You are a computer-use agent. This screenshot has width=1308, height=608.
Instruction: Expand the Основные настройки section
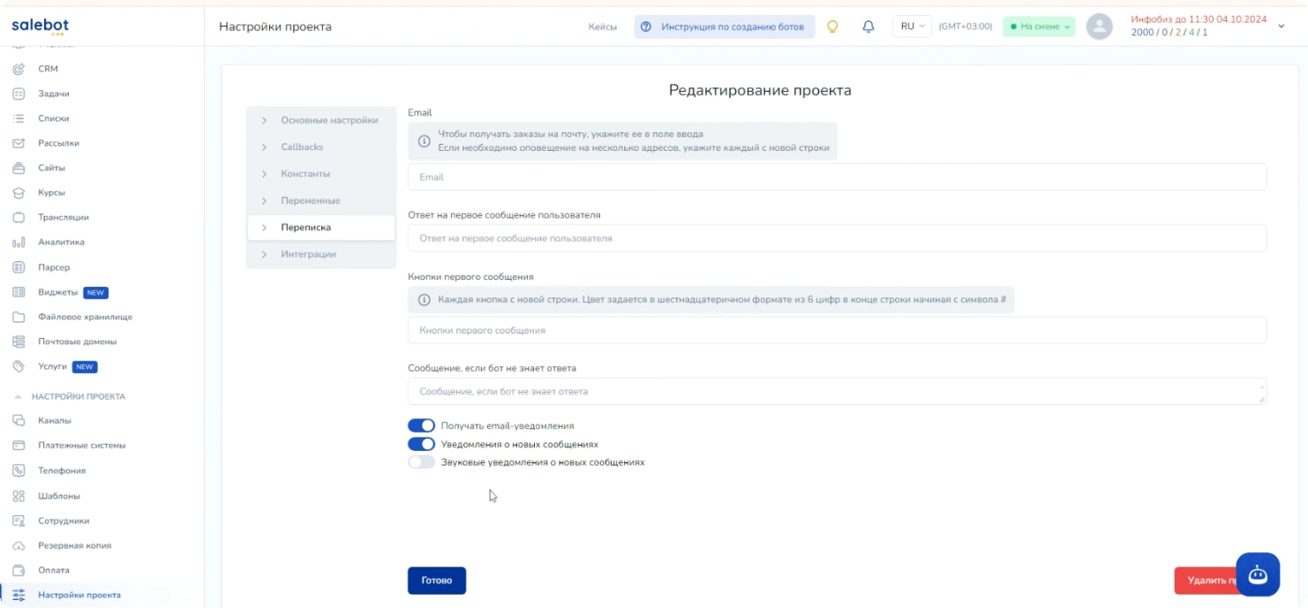[x=321, y=120]
